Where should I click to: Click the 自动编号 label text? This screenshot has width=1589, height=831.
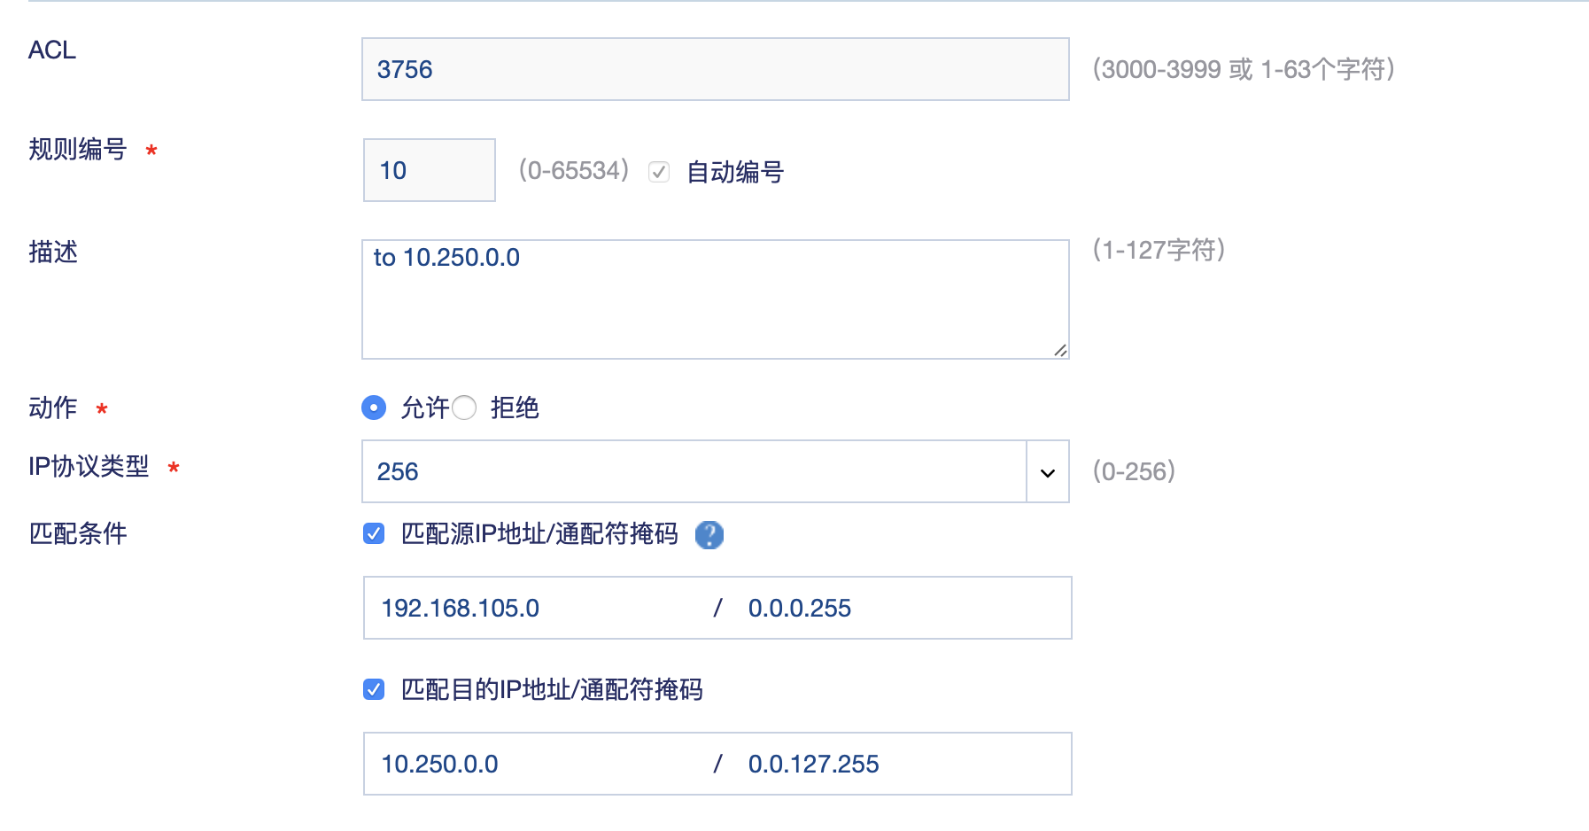click(735, 172)
